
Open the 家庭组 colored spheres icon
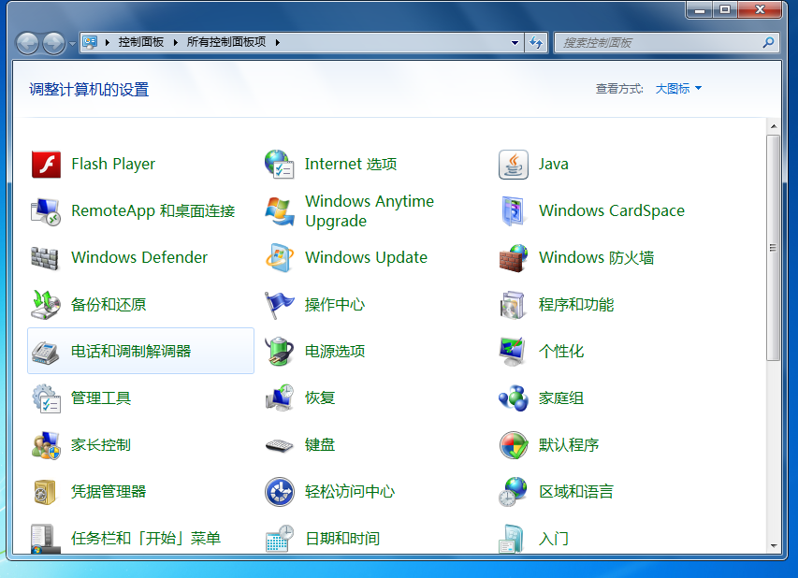[x=513, y=398]
